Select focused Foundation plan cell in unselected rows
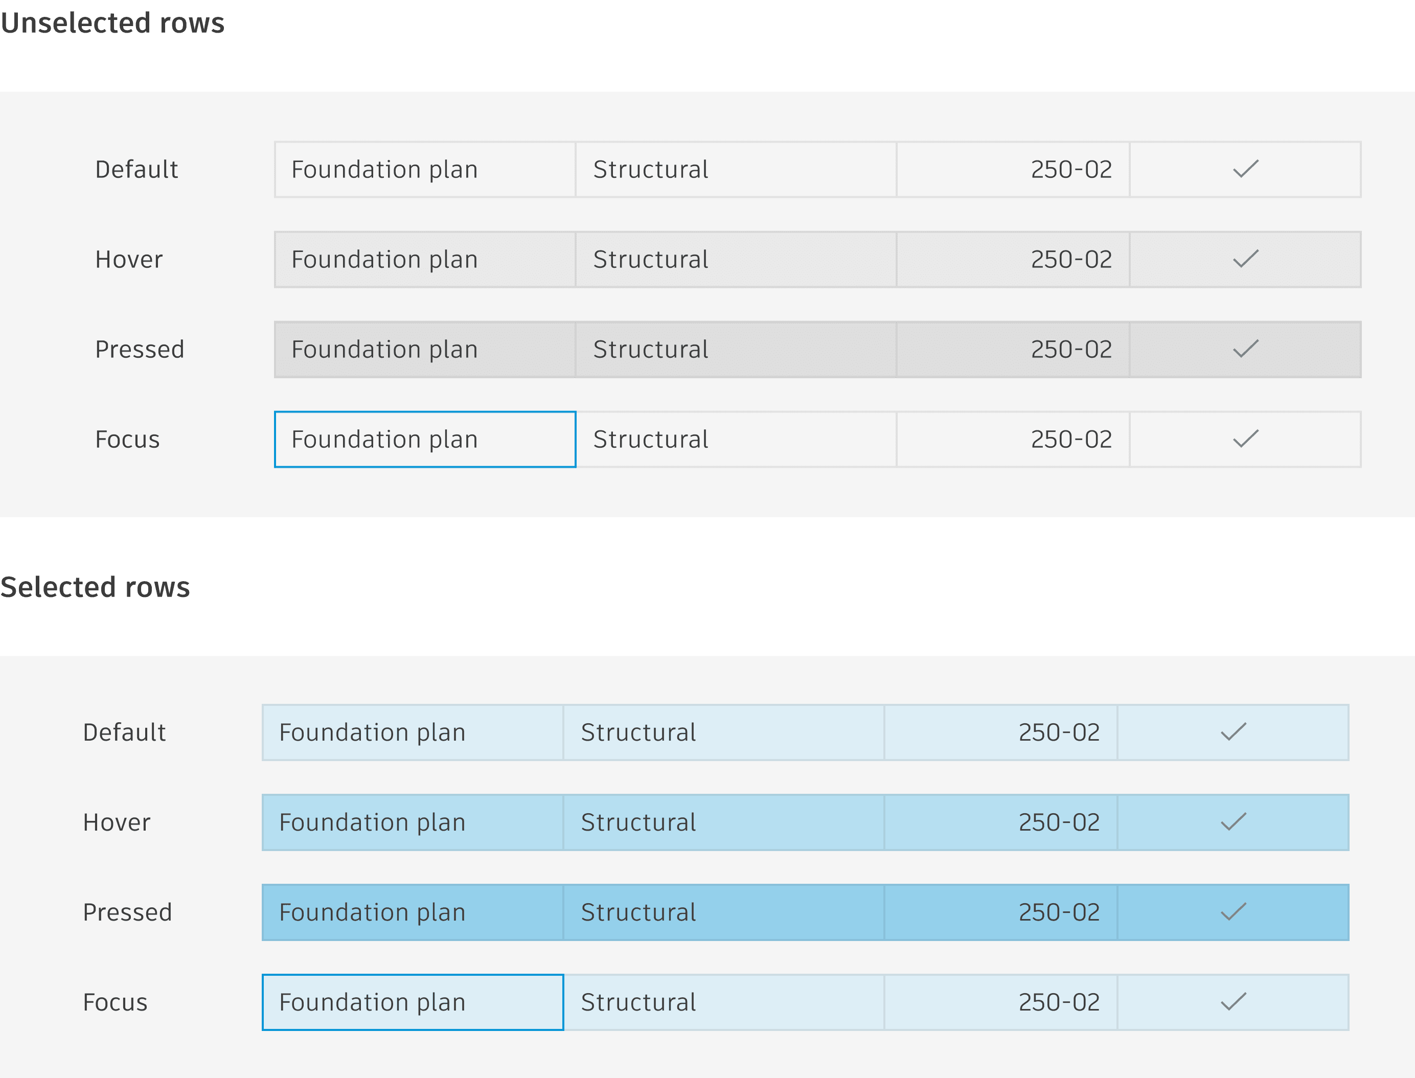The height and width of the screenshot is (1078, 1415). [425, 440]
